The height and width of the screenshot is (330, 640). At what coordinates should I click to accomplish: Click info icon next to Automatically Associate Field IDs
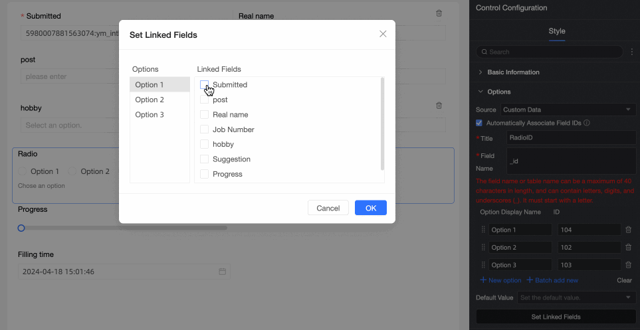point(587,123)
